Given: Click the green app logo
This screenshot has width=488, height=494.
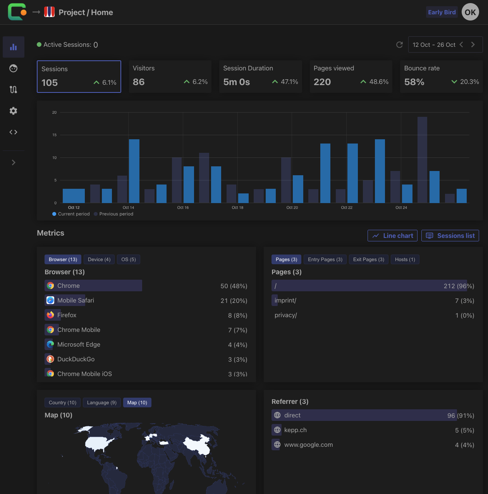Looking at the screenshot, I should pyautogui.click(x=17, y=12).
